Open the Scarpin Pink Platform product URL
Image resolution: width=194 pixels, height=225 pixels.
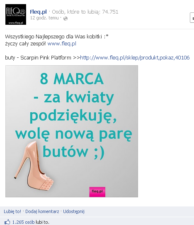click(x=135, y=58)
